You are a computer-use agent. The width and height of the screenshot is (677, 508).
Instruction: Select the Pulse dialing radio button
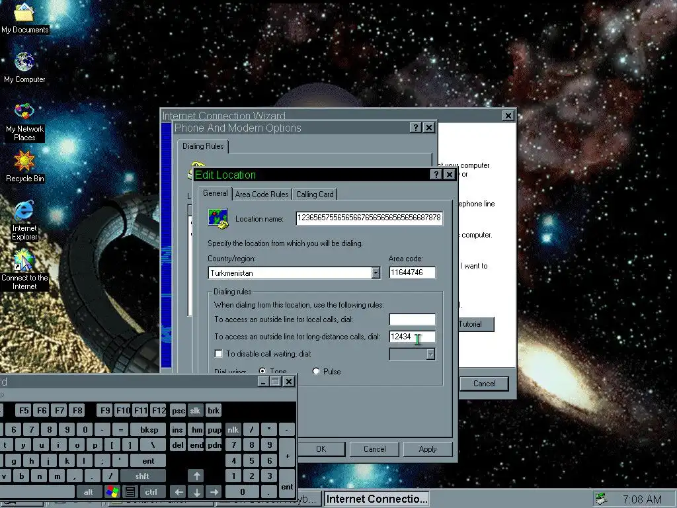[x=316, y=371]
